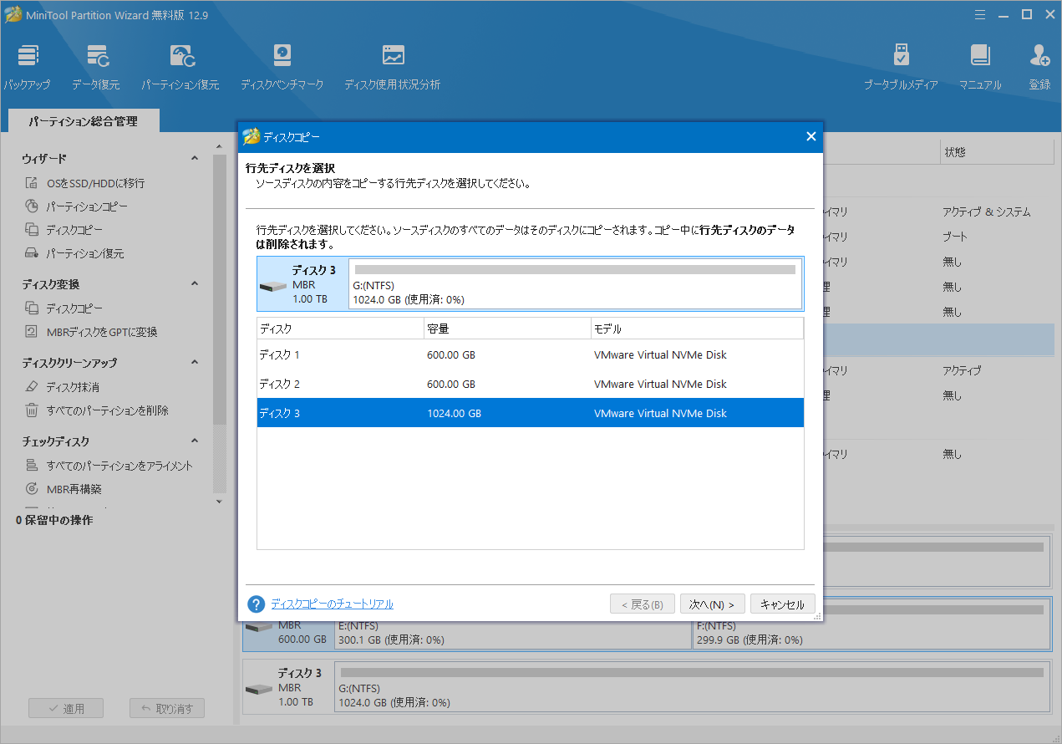Start OSをSSD/HDDに移行 wizard

(84, 183)
